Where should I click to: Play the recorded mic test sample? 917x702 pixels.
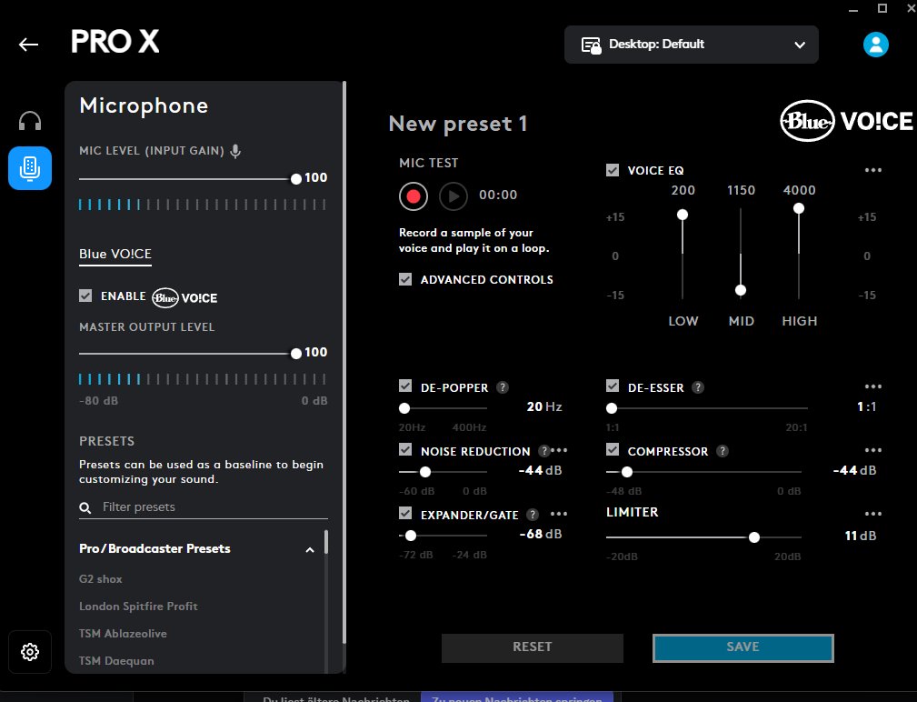[x=454, y=196]
